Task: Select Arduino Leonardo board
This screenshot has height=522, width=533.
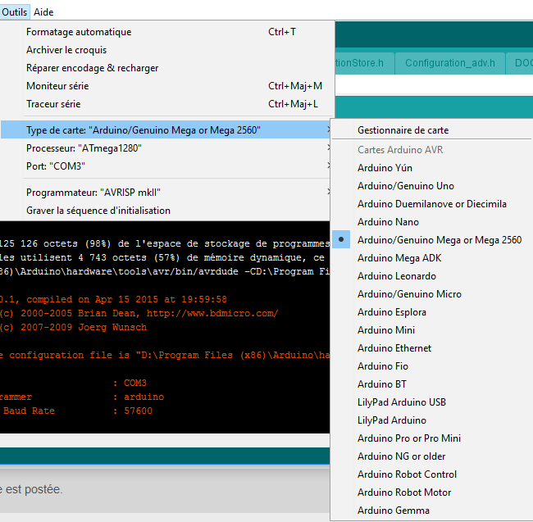Action: click(x=431, y=276)
